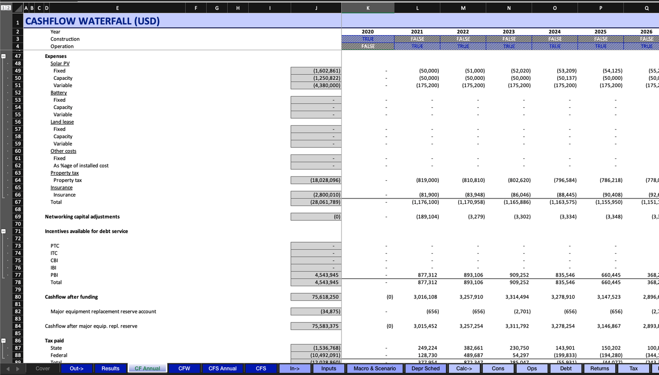Screen dimensions: 659x375
Task: Click the Cashflow after funding total cell
Action: coord(316,297)
